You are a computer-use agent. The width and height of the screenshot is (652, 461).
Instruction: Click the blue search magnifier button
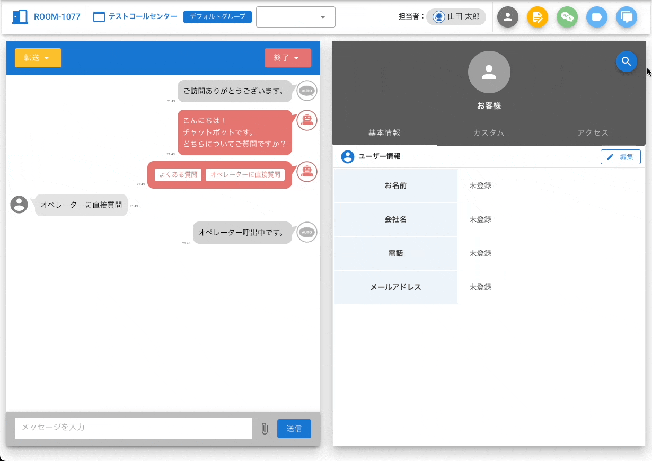click(626, 61)
